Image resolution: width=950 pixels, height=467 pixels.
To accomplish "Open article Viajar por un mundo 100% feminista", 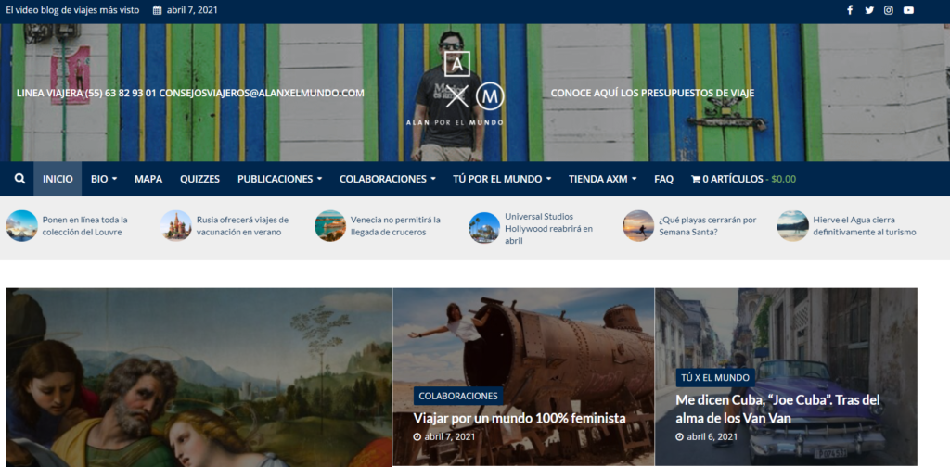I will tap(520, 418).
